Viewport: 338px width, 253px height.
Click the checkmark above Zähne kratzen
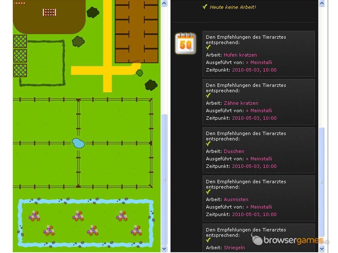click(x=208, y=96)
